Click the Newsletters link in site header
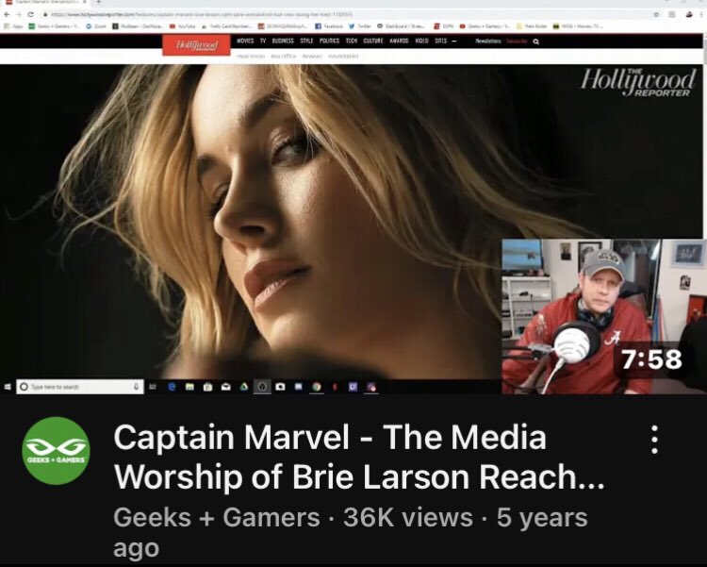 (x=488, y=42)
